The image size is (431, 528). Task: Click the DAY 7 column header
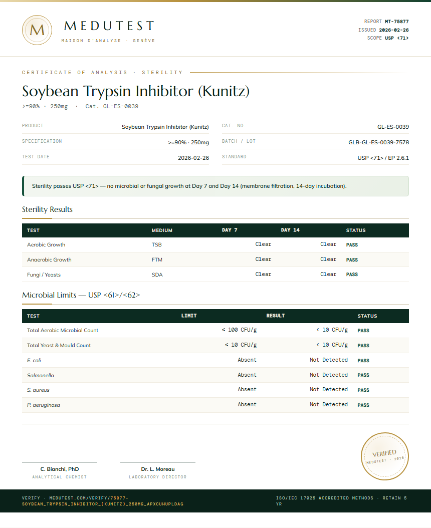coord(230,230)
